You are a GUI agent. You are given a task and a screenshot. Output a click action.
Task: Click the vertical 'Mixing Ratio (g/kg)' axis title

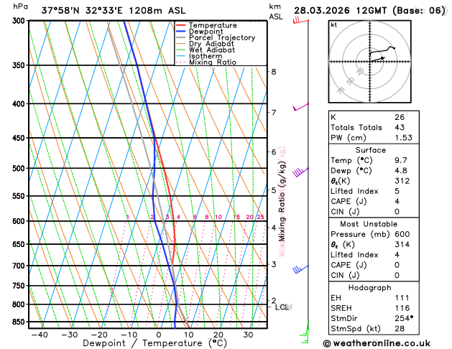[282, 201]
